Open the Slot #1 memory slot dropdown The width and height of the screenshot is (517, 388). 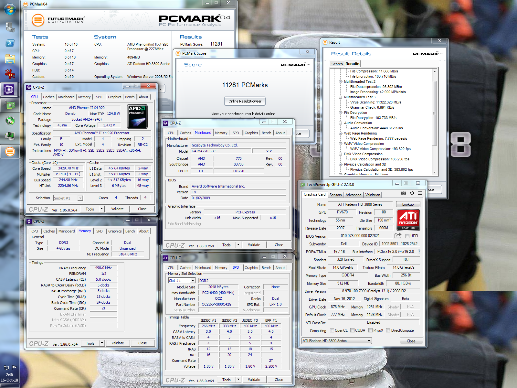pyautogui.click(x=182, y=281)
